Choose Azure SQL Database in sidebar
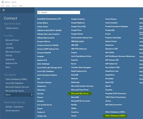 click(14, 83)
